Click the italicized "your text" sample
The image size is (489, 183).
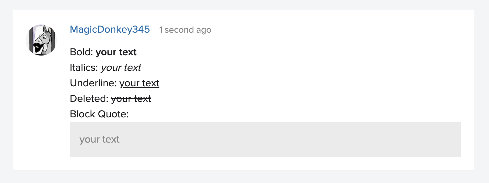pos(121,68)
